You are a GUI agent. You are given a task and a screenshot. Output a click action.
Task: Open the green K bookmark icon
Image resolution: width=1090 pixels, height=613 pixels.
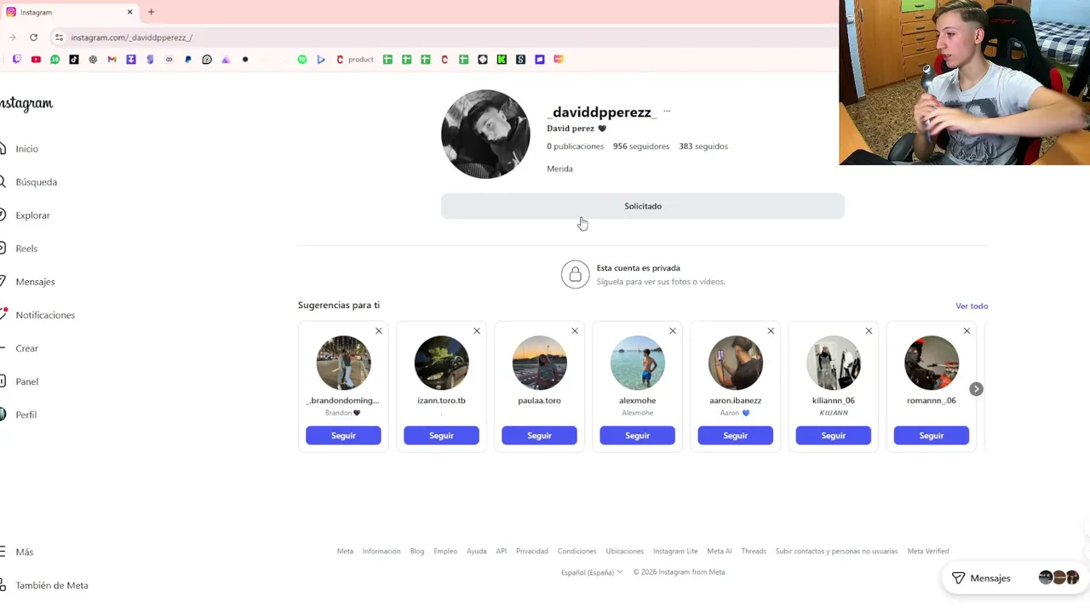[502, 60]
